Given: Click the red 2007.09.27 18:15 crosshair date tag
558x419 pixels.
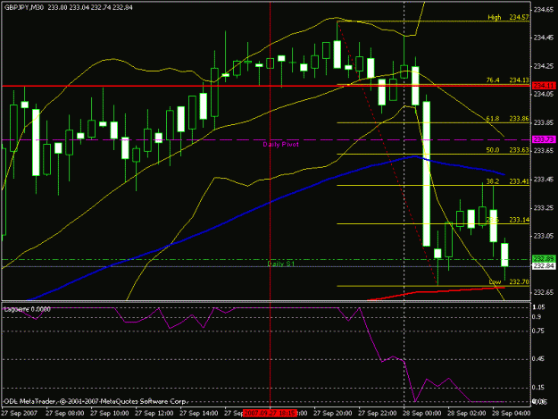Looking at the screenshot, I should pyautogui.click(x=270, y=413).
